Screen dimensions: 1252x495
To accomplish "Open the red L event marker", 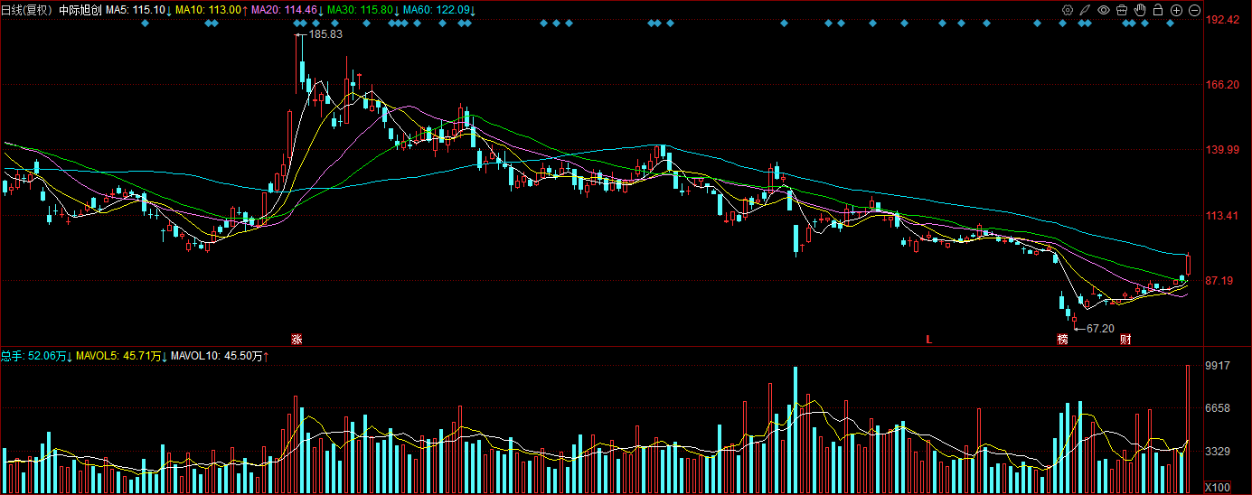I will tap(928, 340).
